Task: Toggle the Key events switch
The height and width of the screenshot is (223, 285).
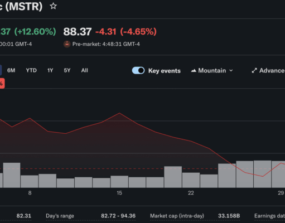Action: pyautogui.click(x=138, y=71)
